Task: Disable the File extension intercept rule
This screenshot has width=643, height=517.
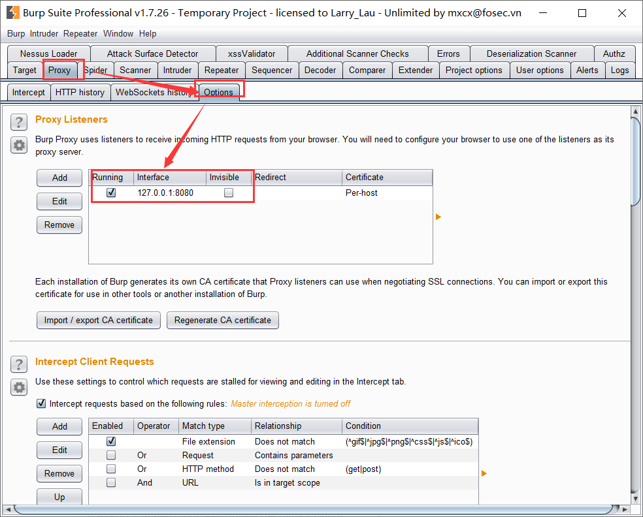Action: [x=110, y=441]
